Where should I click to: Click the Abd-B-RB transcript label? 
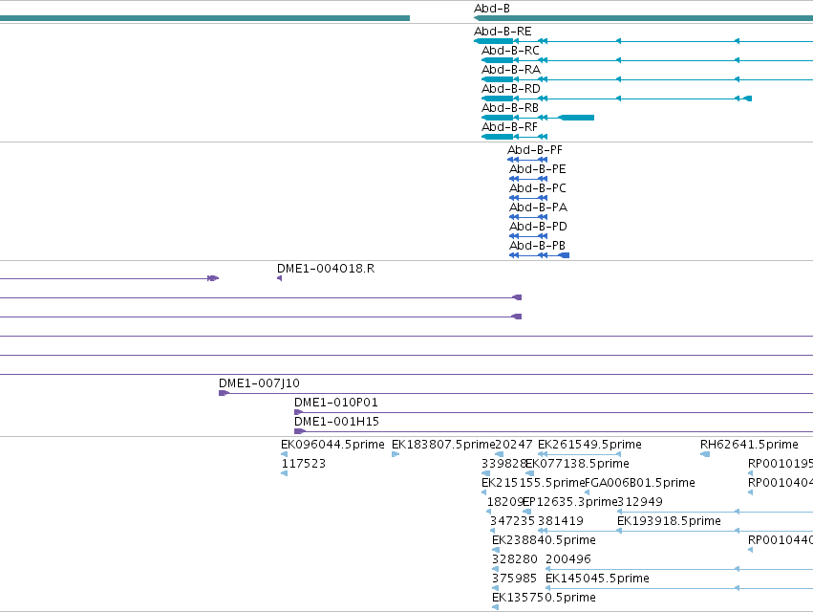coord(510,108)
